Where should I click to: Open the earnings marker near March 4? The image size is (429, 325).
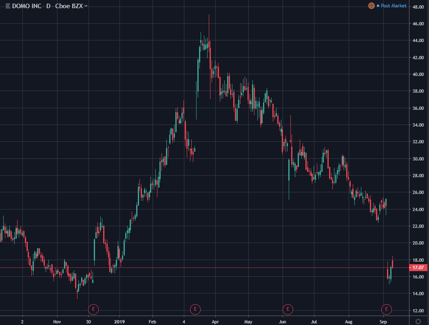(x=195, y=309)
